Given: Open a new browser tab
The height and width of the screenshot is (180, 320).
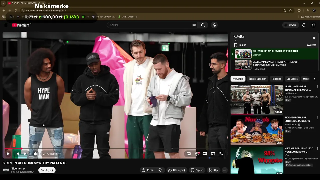Looking at the screenshot, I should click(49, 3).
